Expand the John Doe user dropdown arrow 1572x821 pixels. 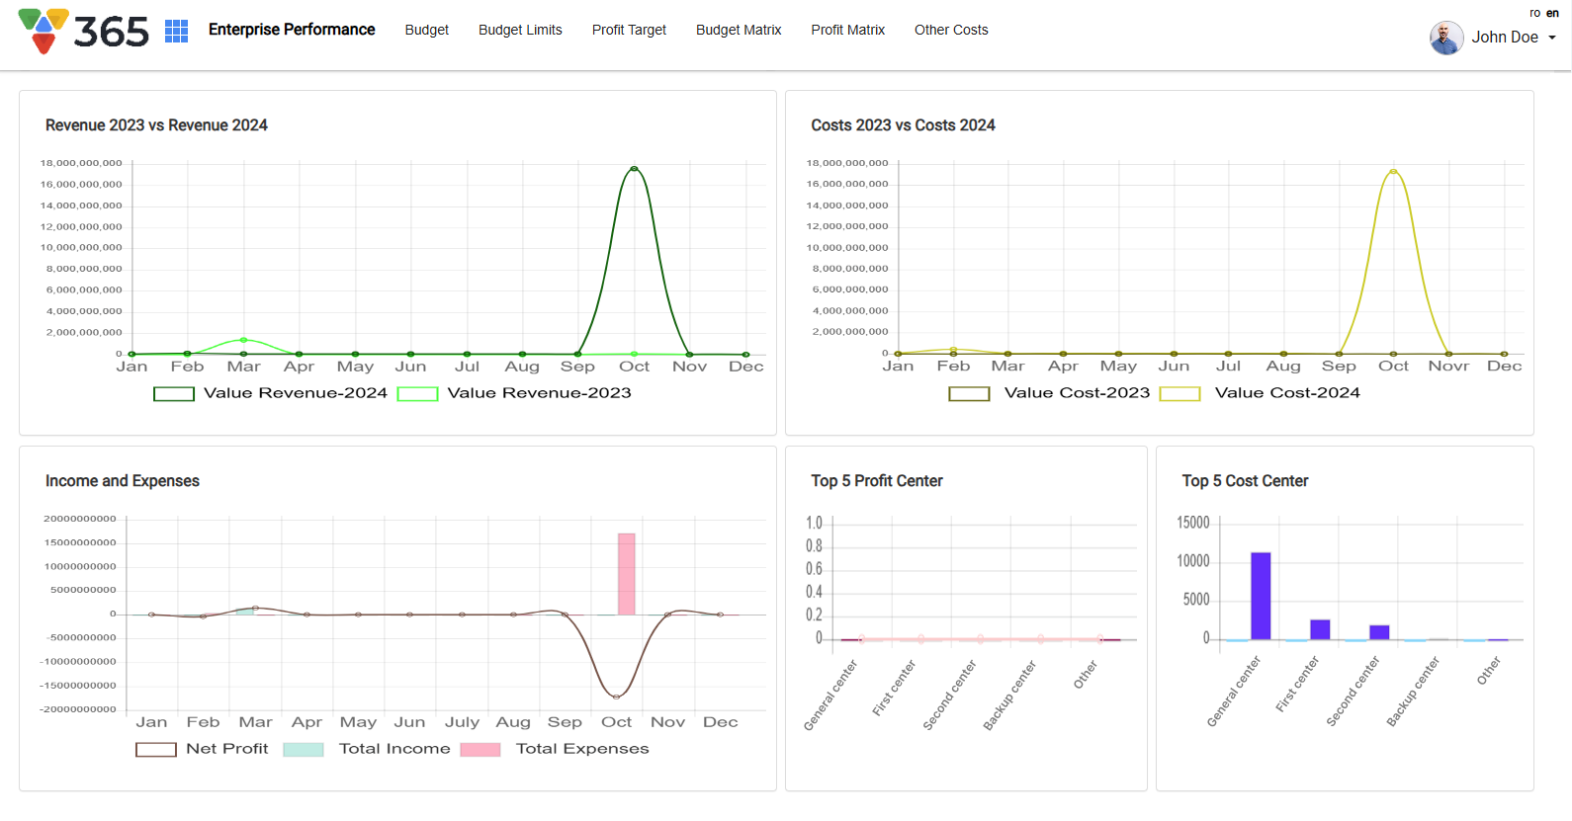[1552, 38]
